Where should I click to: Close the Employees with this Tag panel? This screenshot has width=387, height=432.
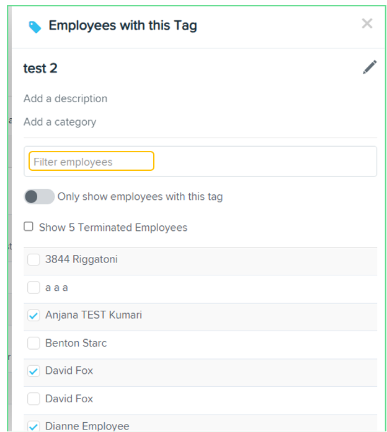click(x=367, y=24)
